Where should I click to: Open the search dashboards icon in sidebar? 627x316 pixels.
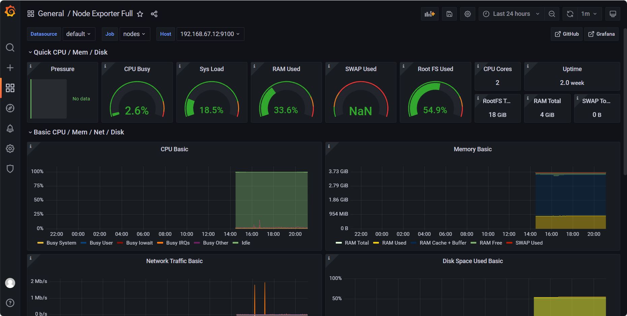10,48
